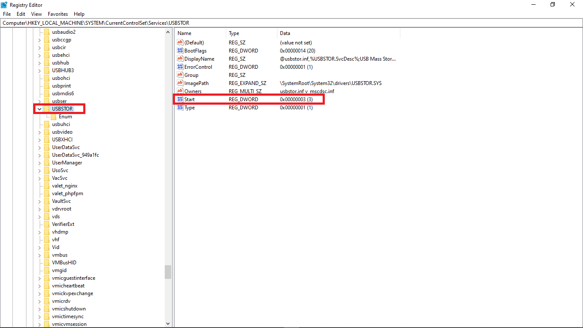Click the REG_DWORD icon beside Start value

(x=180, y=99)
